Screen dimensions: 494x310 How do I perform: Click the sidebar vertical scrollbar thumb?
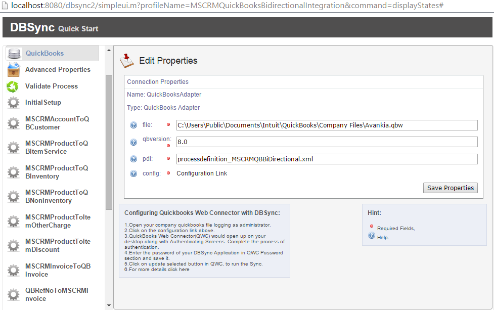click(x=109, y=143)
